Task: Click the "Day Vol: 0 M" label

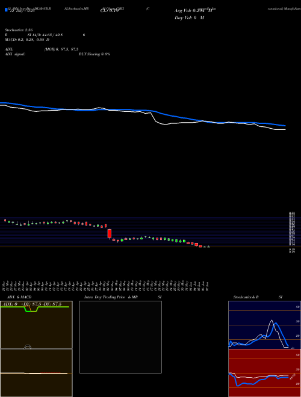Action: (189, 18)
